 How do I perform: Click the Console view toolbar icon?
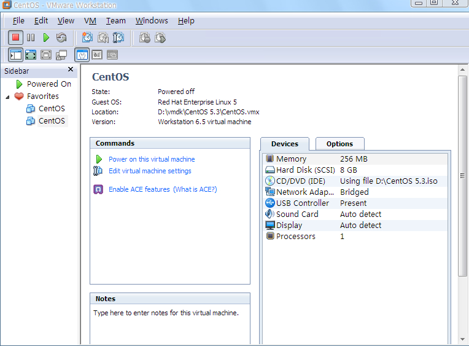[112, 55]
